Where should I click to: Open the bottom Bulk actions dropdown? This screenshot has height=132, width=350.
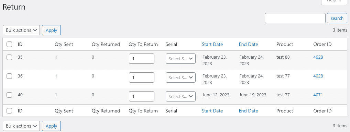point(21,126)
